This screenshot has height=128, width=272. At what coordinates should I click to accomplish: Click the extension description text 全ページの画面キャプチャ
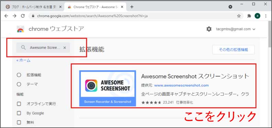(x=195, y=94)
